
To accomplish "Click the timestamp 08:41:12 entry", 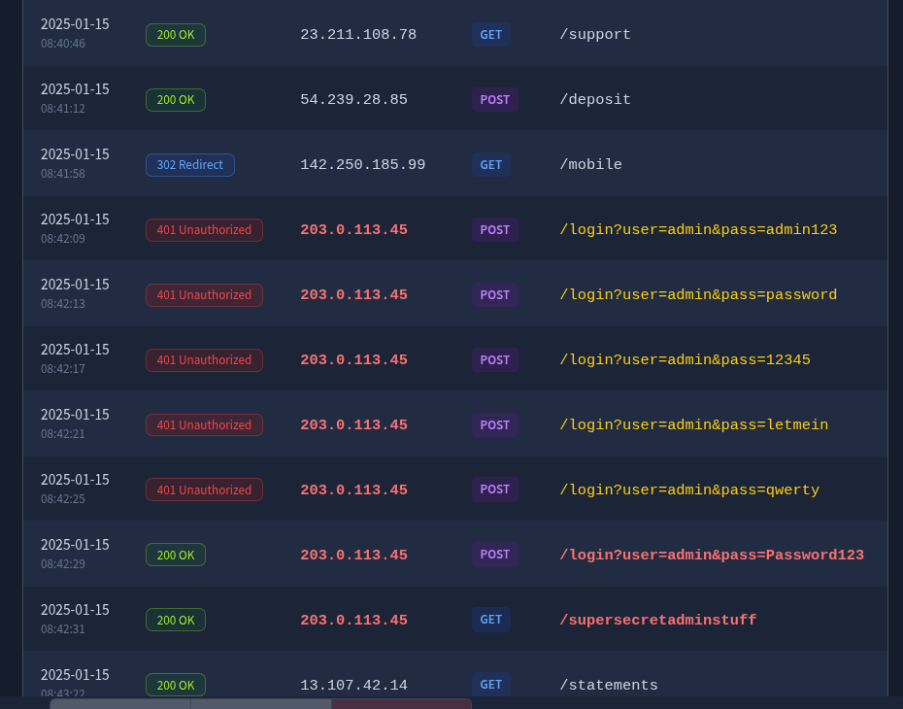I will click(x=62, y=108).
